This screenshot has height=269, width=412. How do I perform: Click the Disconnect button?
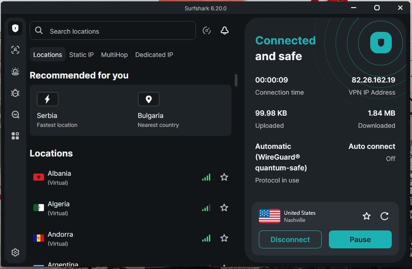pyautogui.click(x=290, y=239)
